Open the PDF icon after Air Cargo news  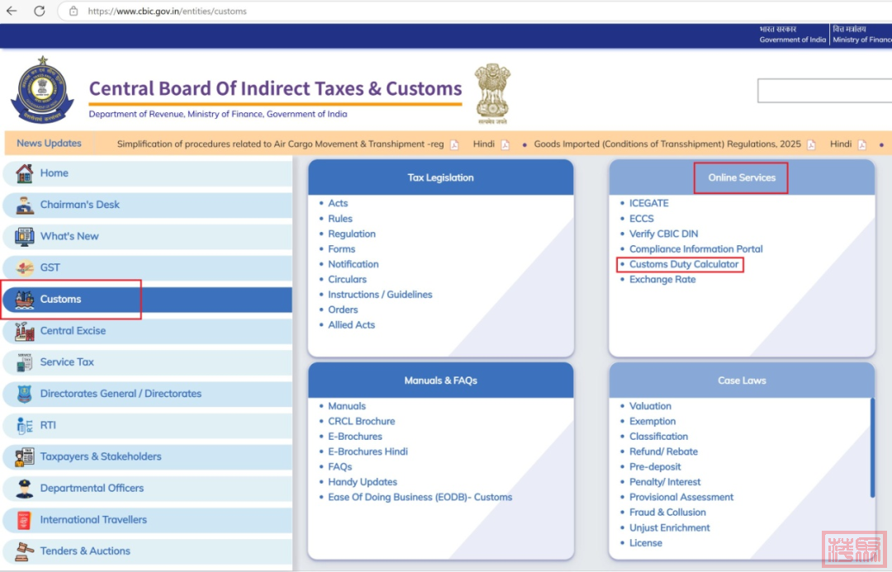[454, 144]
